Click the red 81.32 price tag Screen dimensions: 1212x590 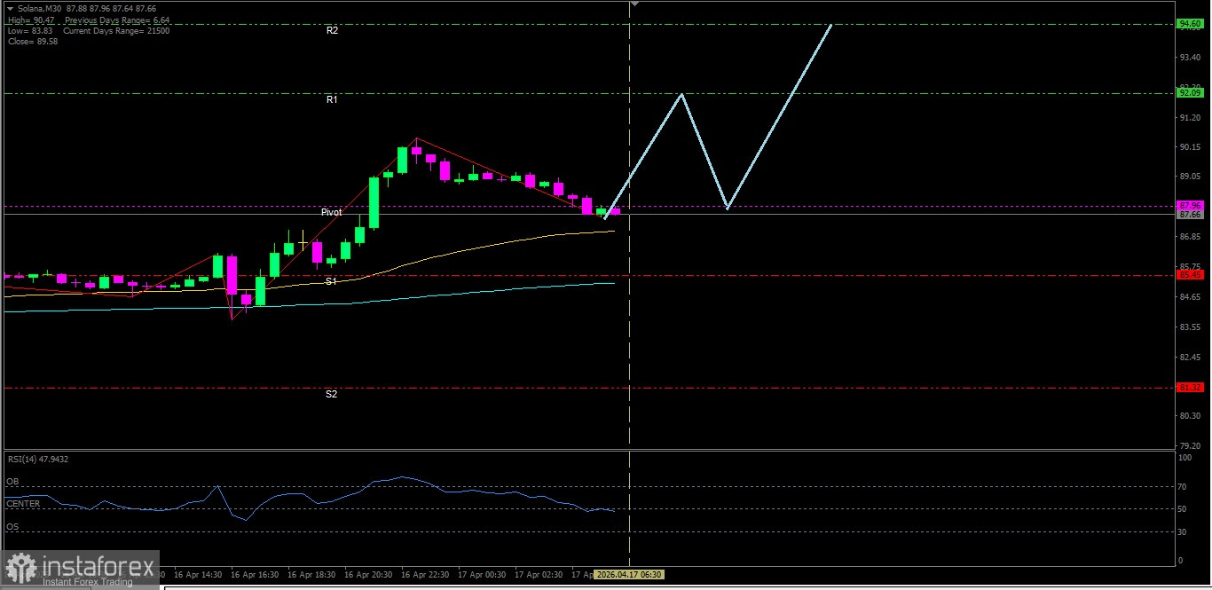pos(1189,388)
